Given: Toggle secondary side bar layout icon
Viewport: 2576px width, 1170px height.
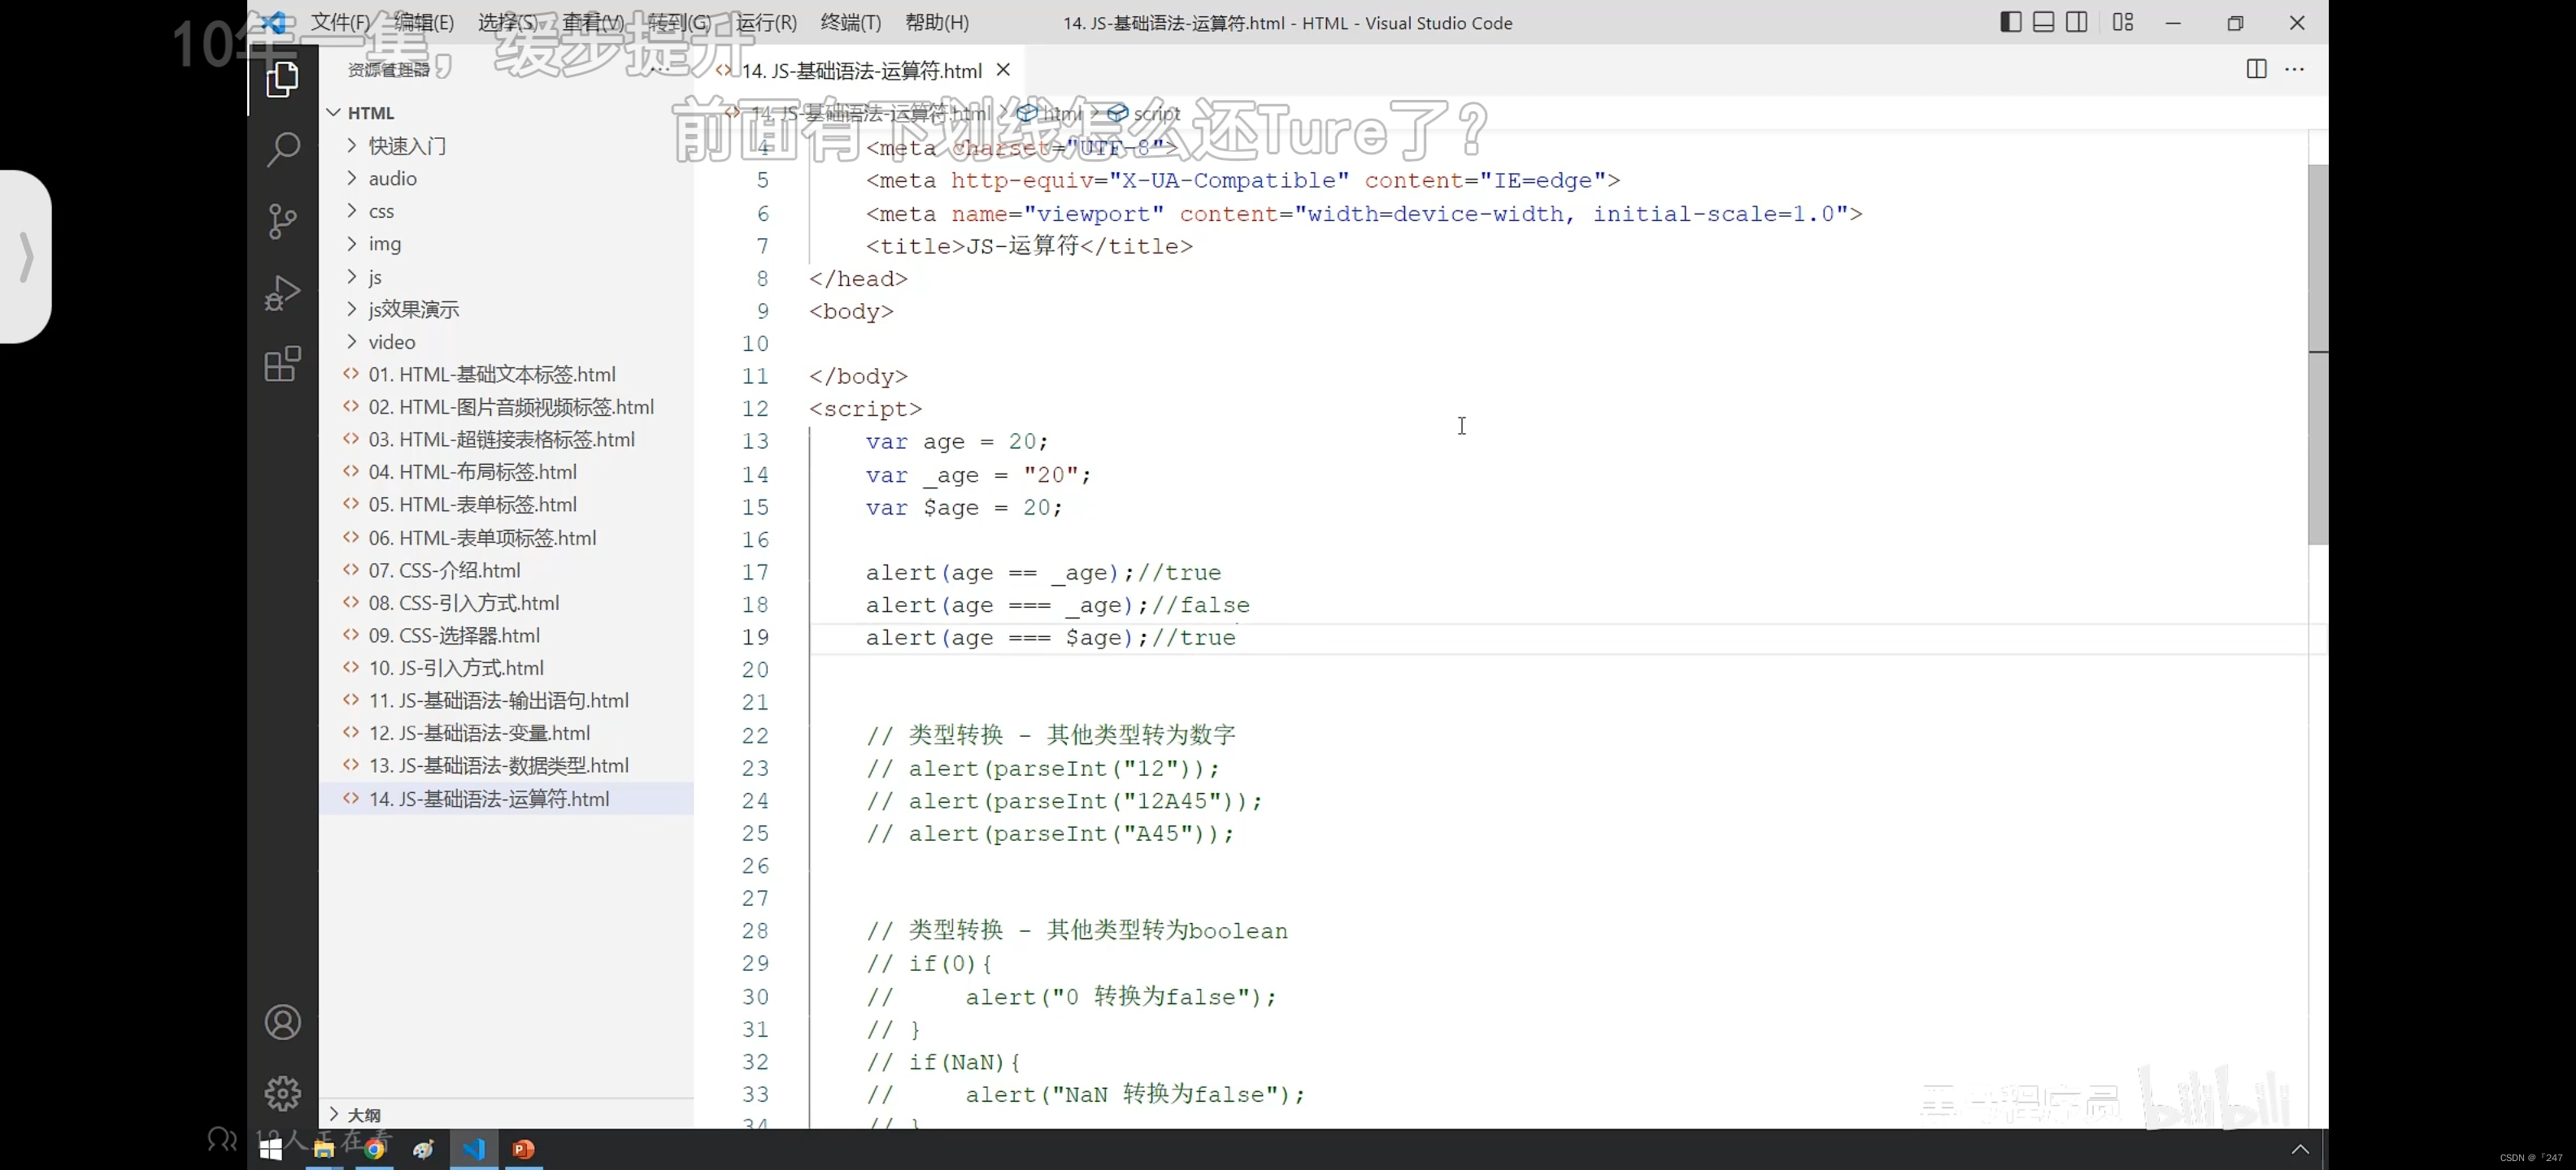Looking at the screenshot, I should point(2076,22).
